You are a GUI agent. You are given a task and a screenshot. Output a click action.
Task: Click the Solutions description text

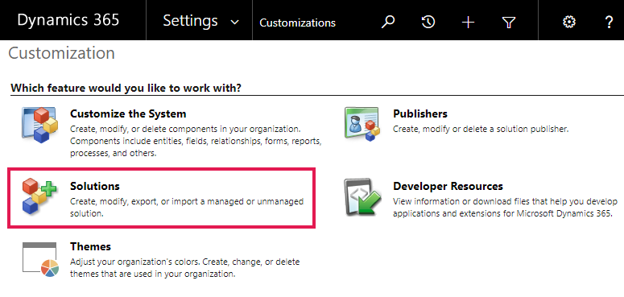coord(187,208)
